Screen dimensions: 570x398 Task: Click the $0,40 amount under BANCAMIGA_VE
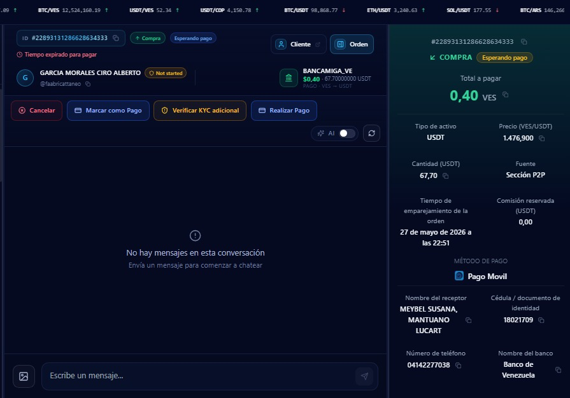(x=311, y=79)
